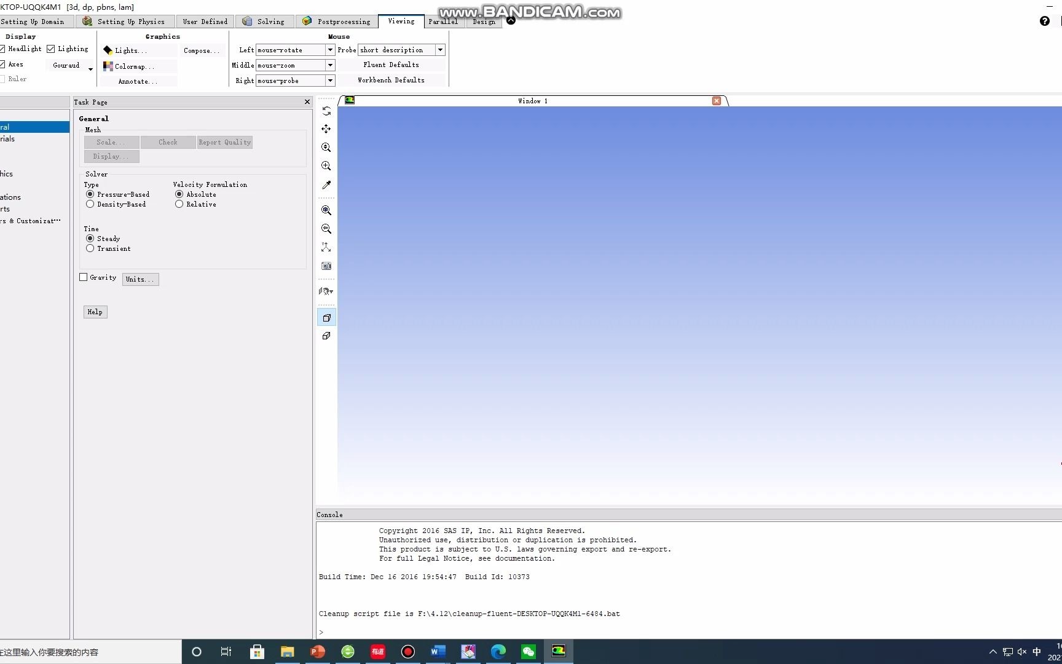Click the bottom cube display icon
The width and height of the screenshot is (1062, 664).
[x=326, y=336]
